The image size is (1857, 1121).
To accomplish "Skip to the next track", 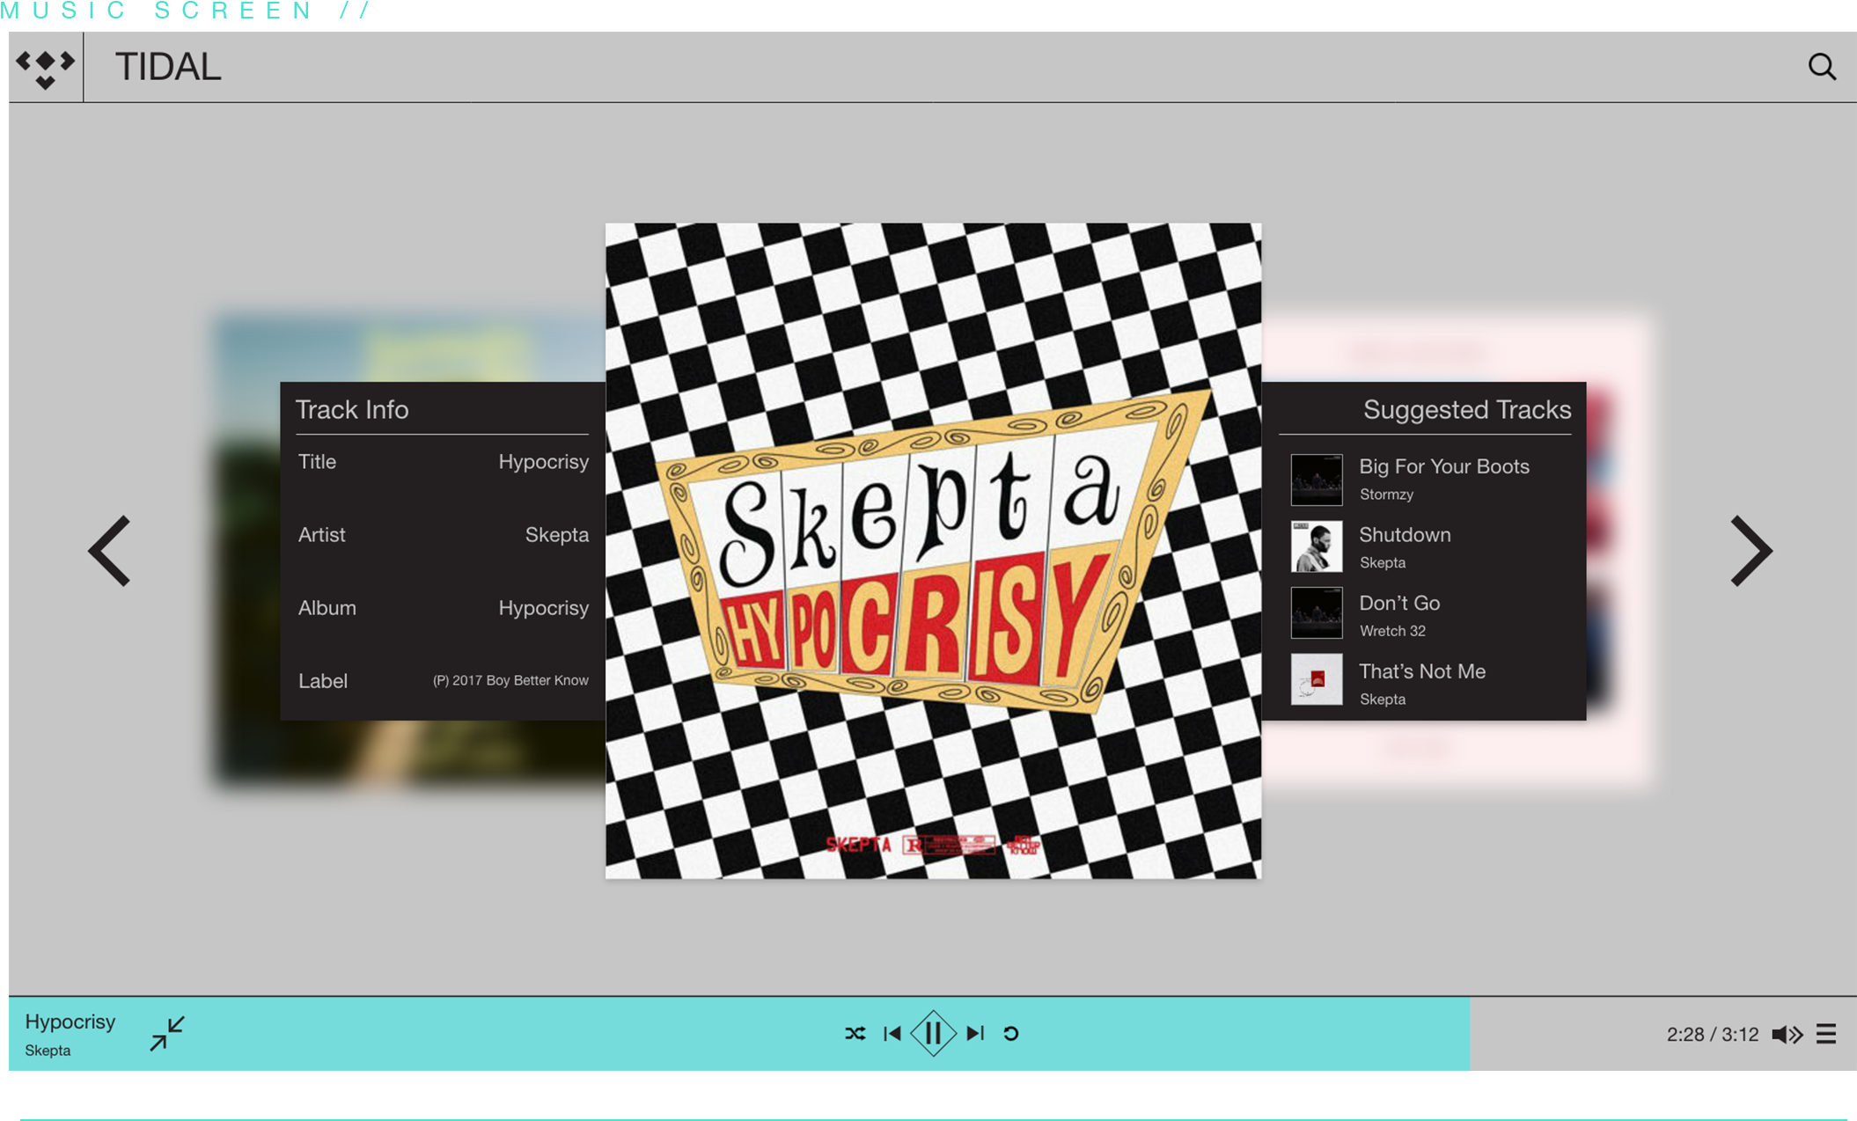I will [974, 1034].
